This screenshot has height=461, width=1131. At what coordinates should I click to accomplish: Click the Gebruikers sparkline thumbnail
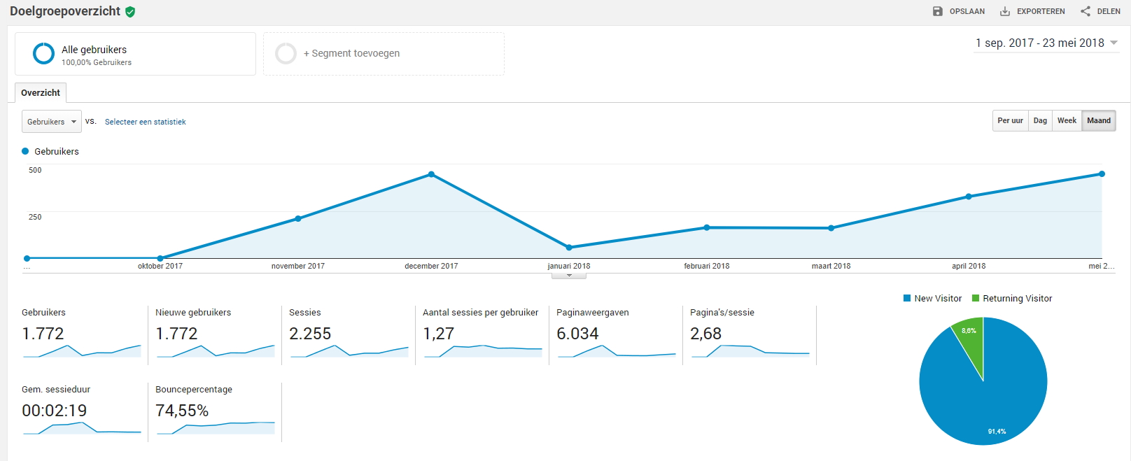[82, 351]
